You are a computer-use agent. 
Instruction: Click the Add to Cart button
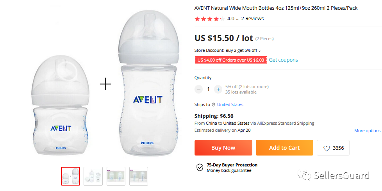click(x=284, y=148)
